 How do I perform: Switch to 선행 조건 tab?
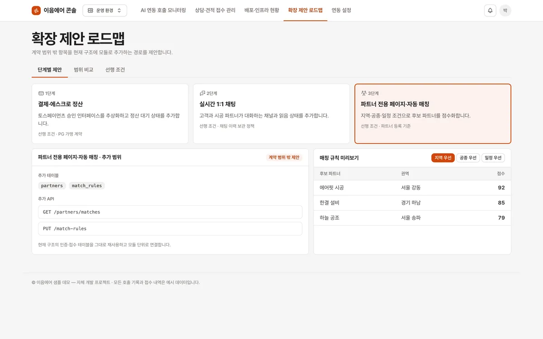[115, 70]
